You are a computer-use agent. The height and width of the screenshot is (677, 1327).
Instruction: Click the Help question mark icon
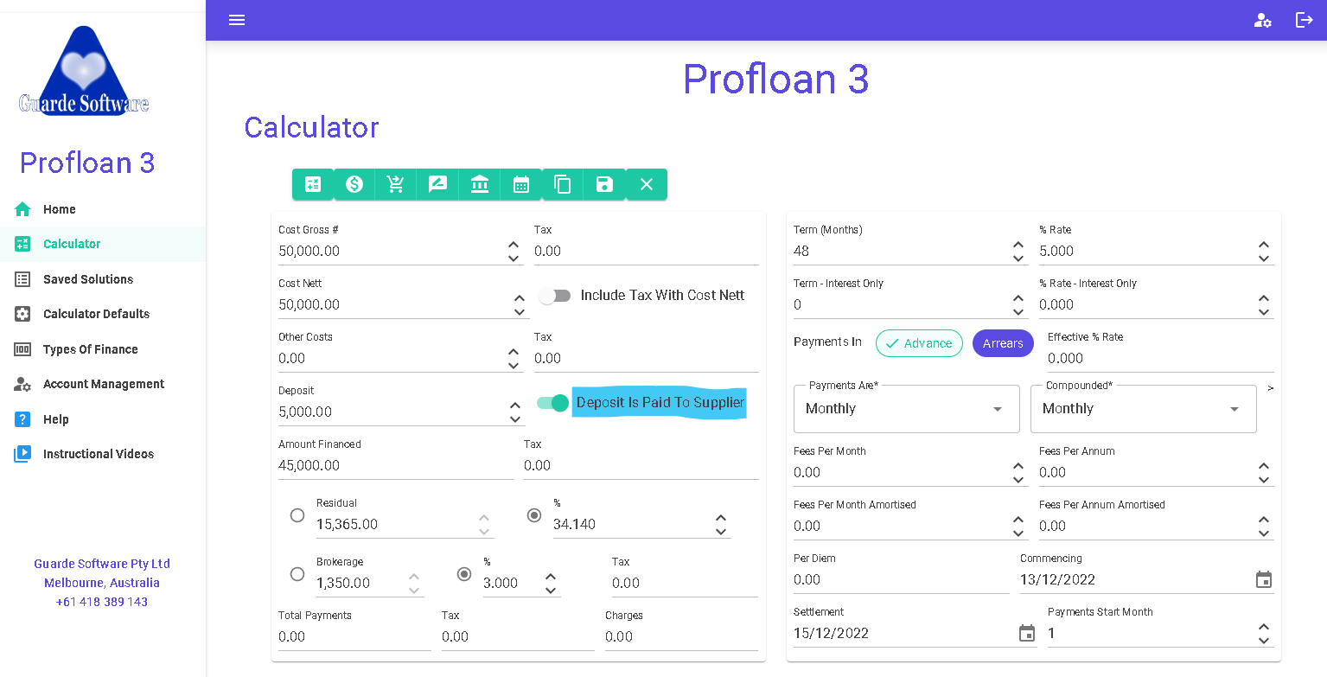(22, 419)
